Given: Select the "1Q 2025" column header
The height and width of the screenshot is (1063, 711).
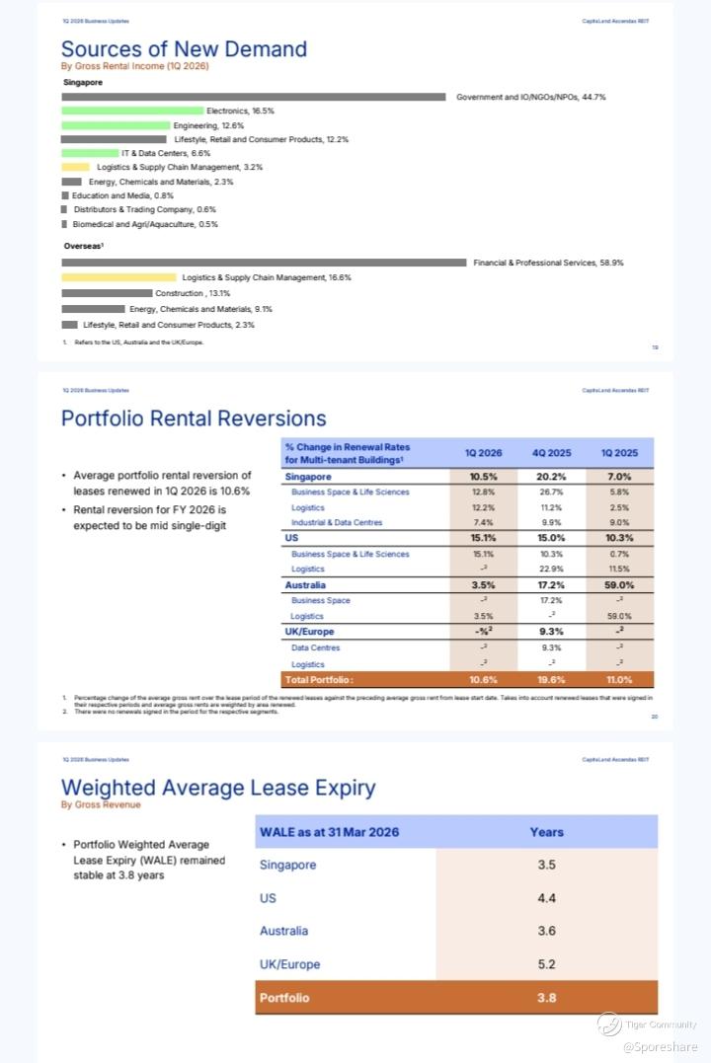Looking at the screenshot, I should 619,453.
